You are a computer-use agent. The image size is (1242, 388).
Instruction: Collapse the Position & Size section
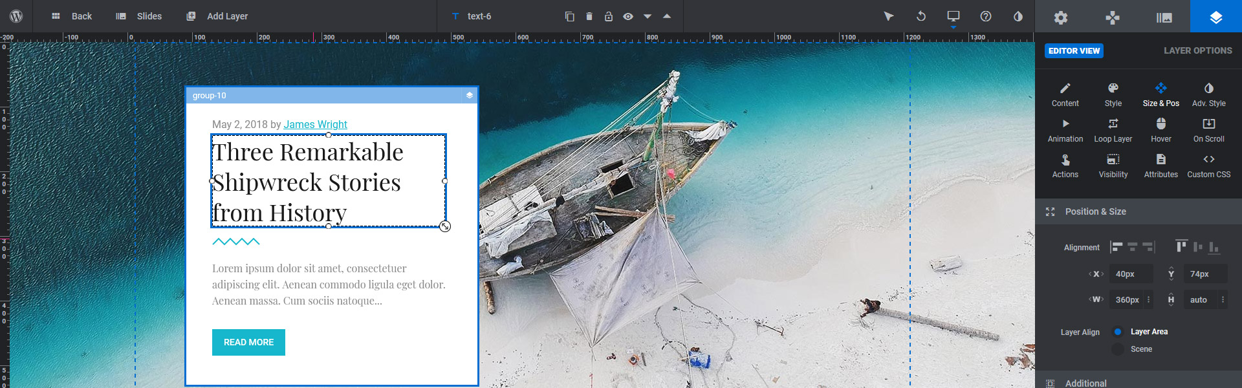[1138, 211]
